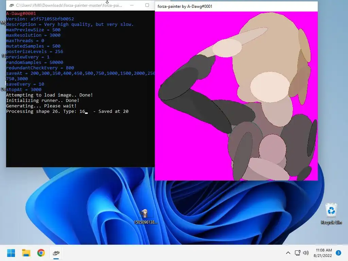Click the Processing shape 26 status line

[67, 111]
